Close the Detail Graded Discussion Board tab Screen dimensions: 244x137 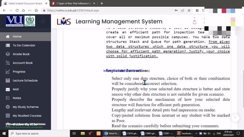(x=46, y=3)
